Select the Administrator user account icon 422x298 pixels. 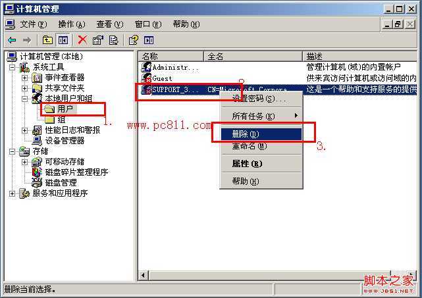click(x=146, y=67)
